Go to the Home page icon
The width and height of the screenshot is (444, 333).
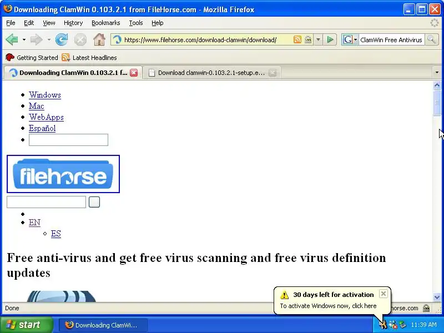pyautogui.click(x=99, y=39)
